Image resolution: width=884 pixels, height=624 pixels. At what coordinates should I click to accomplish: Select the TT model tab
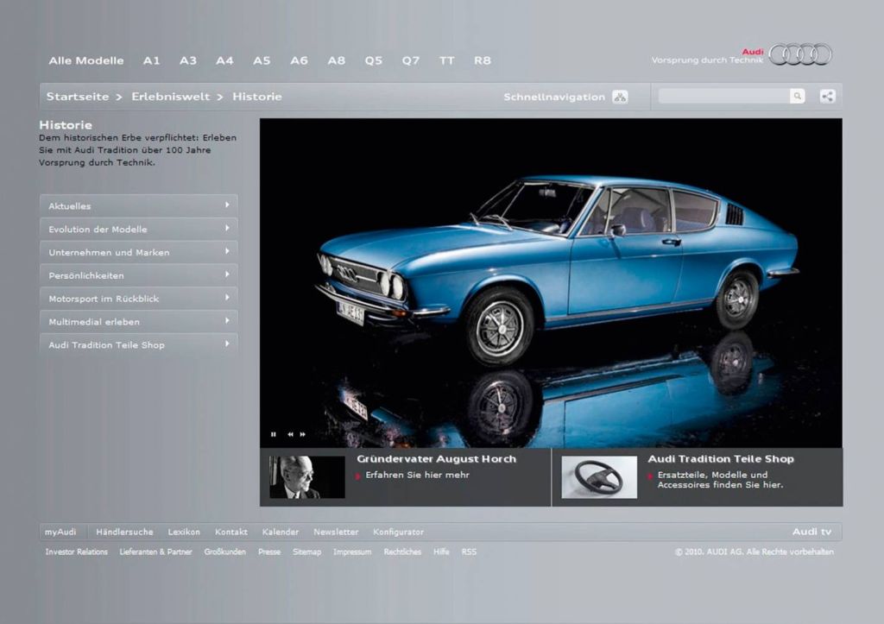(447, 60)
